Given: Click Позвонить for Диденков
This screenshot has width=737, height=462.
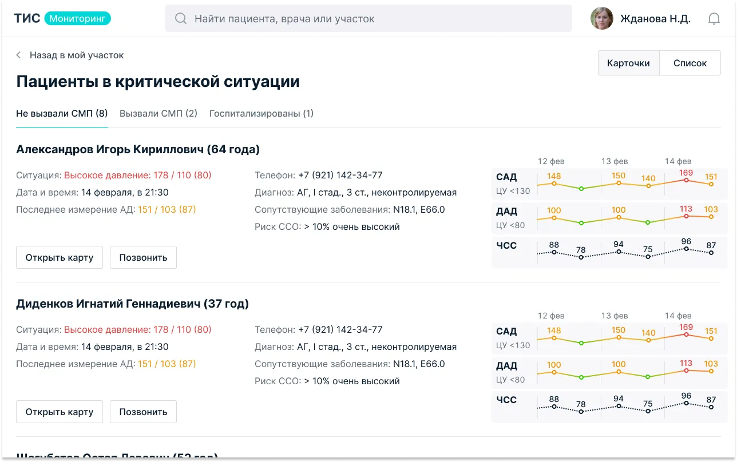Looking at the screenshot, I should pyautogui.click(x=143, y=412).
